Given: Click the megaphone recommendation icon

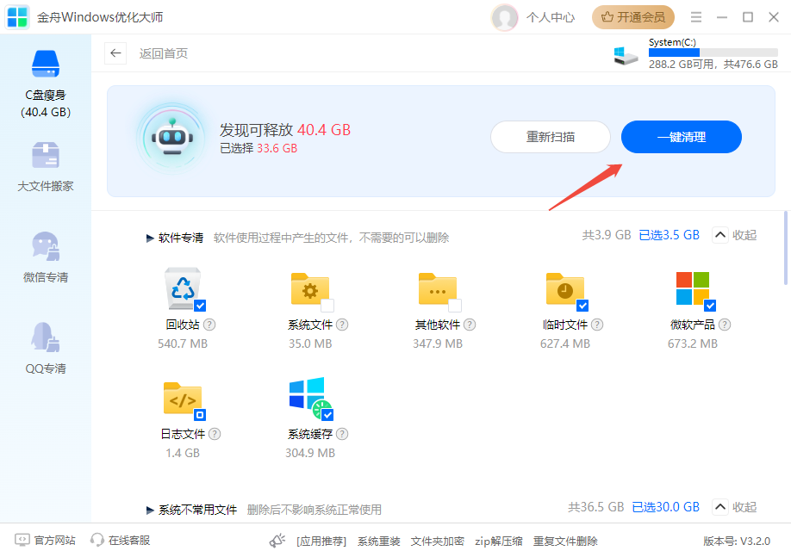Looking at the screenshot, I should click(x=277, y=541).
